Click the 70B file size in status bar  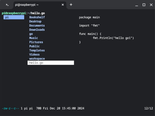coord(39,108)
